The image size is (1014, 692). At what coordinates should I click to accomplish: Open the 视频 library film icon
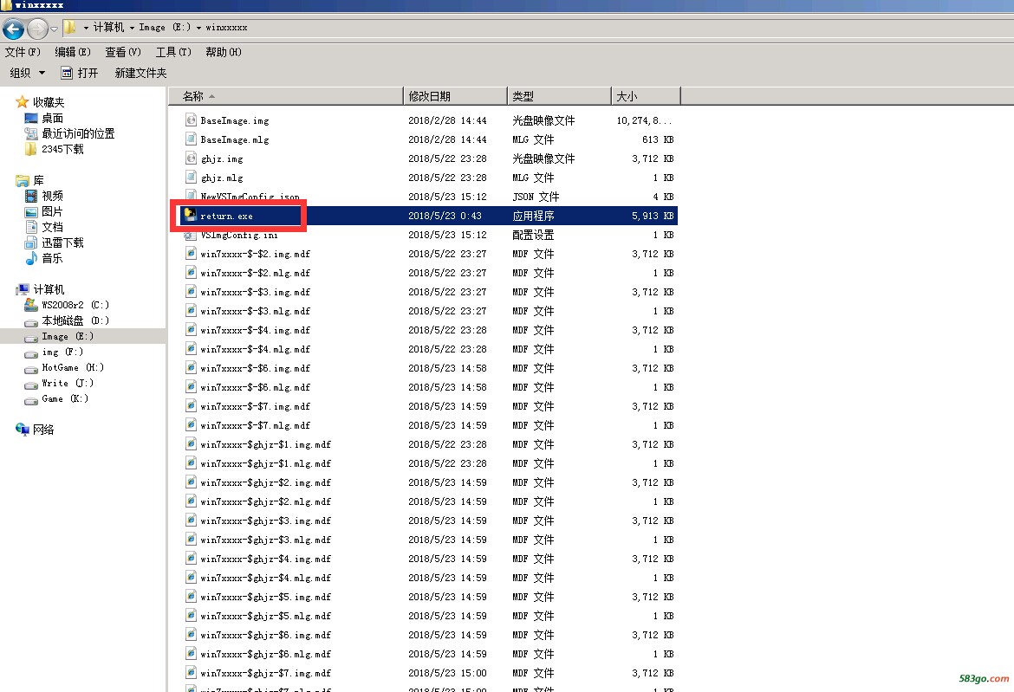click(31, 196)
